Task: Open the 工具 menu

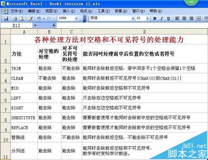Action: tap(104, 11)
